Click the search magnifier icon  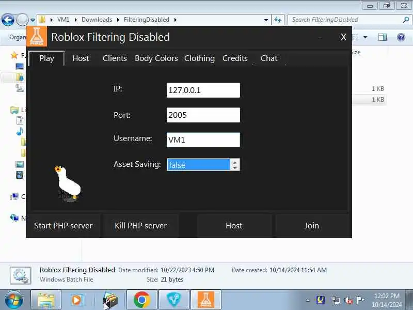point(406,20)
